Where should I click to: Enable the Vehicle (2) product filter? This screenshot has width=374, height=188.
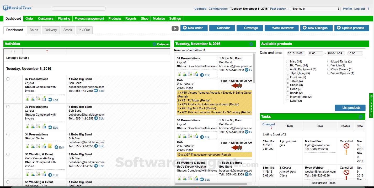[x=329, y=65]
